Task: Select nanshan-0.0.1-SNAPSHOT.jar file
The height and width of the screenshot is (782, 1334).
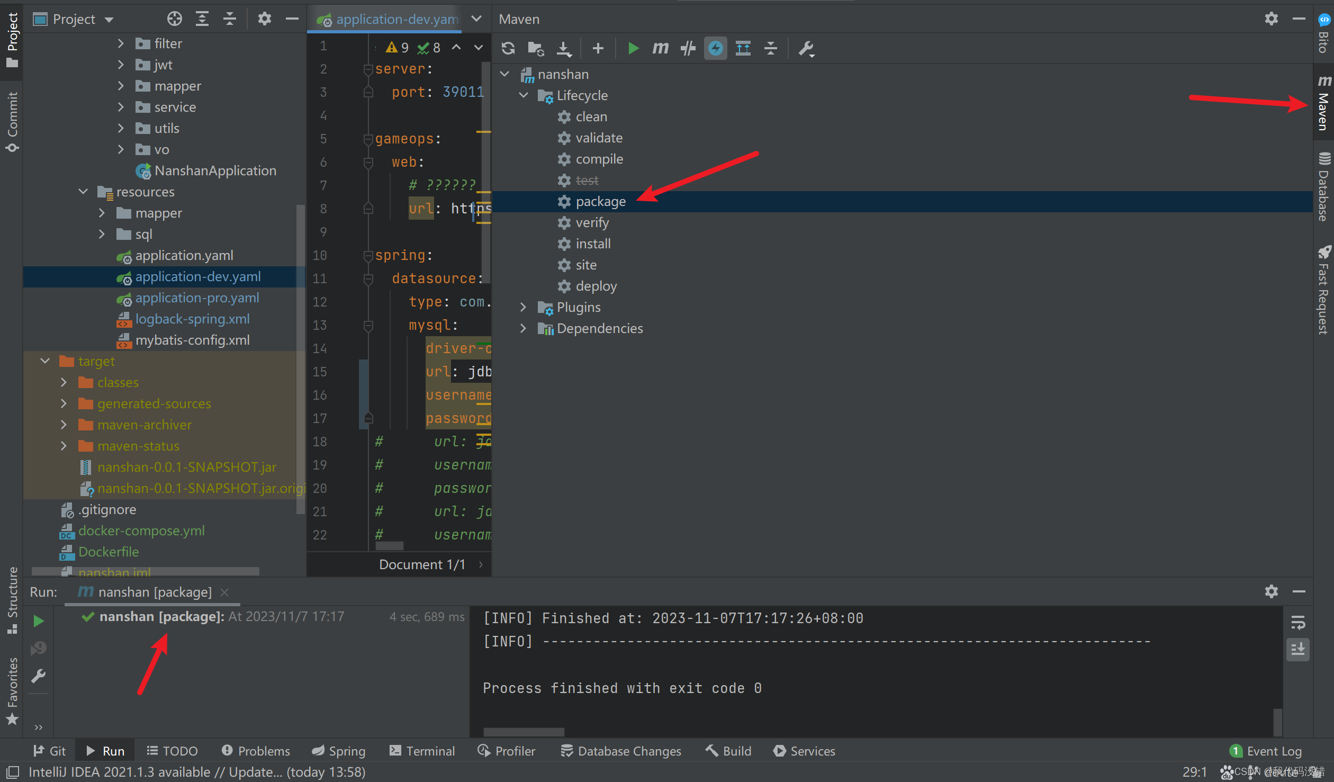Action: coord(186,467)
